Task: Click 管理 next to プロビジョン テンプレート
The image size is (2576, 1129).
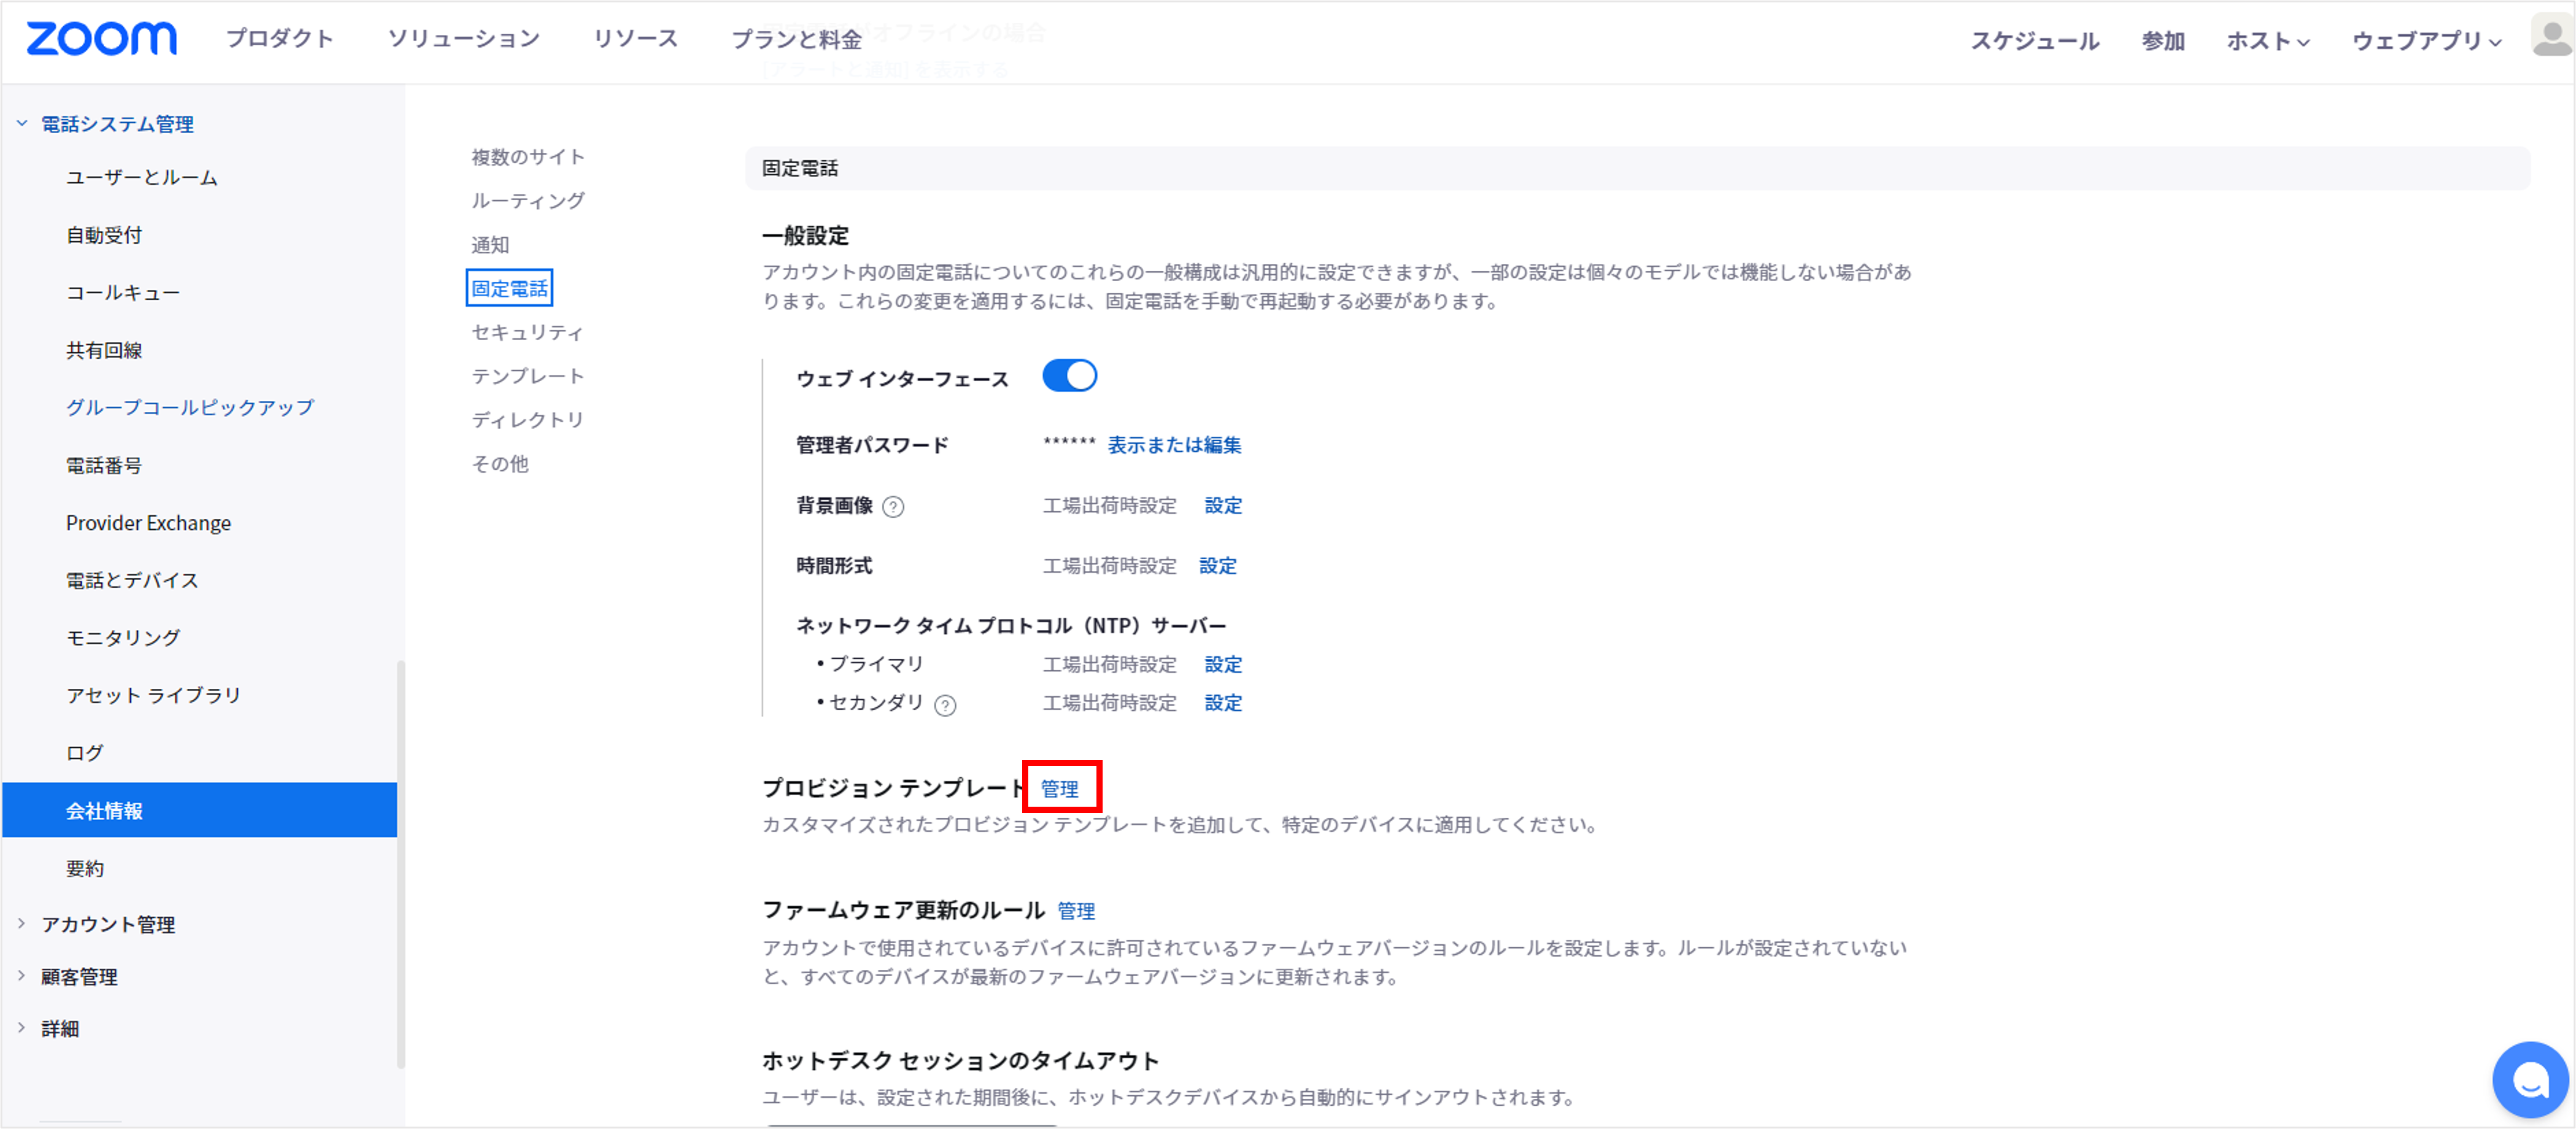Action: (1060, 789)
